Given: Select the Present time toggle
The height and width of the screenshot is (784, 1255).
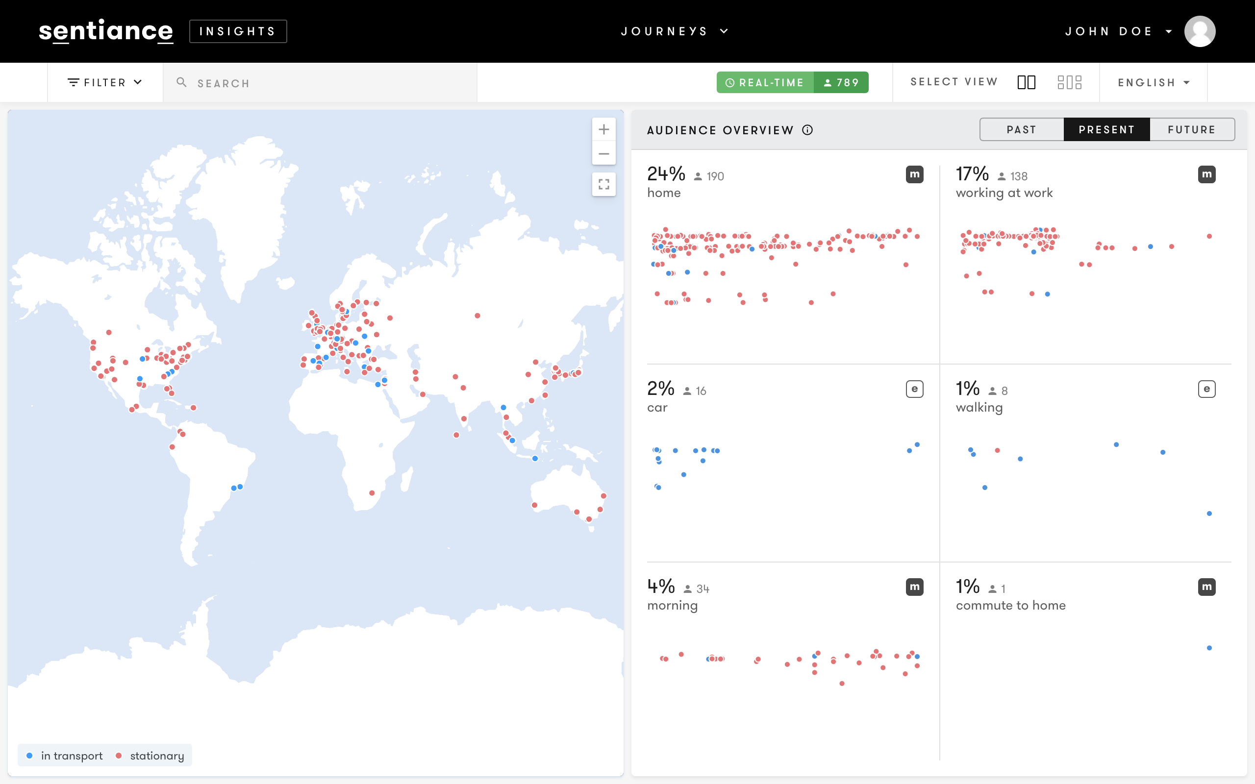Looking at the screenshot, I should (x=1106, y=130).
